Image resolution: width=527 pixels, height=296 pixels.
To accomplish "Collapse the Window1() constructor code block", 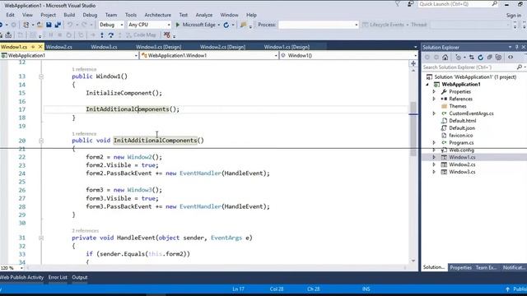I will (x=41, y=76).
